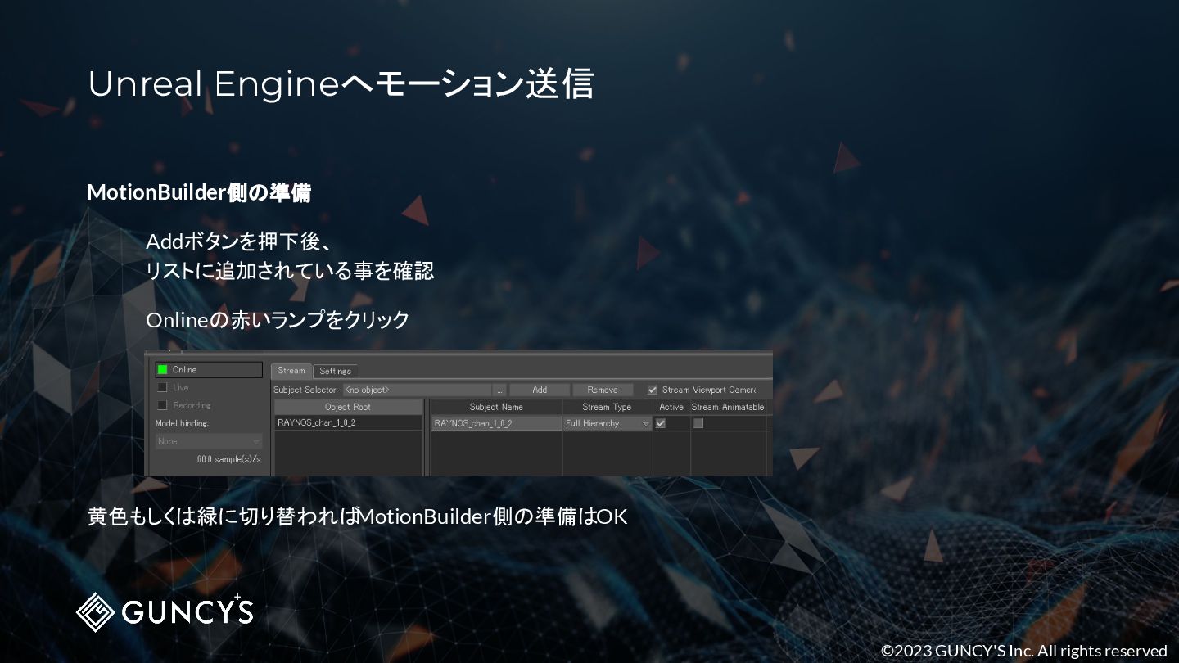The height and width of the screenshot is (663, 1179).
Task: Click the 60.0 sample(s)/s value
Action: (228, 459)
